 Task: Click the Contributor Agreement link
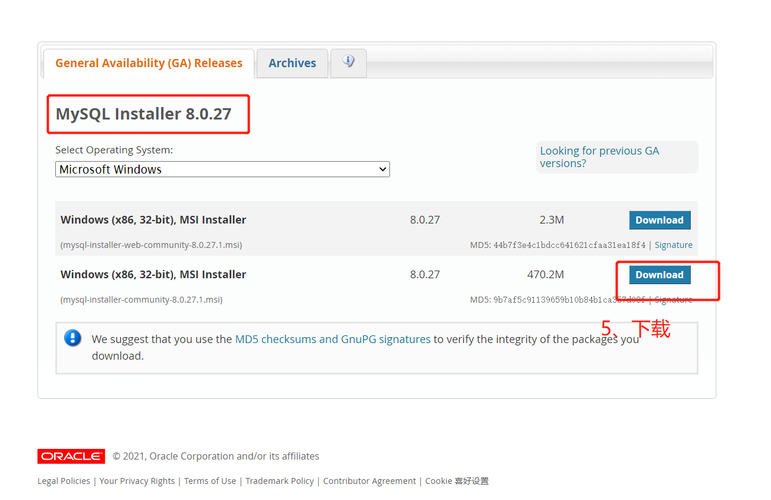click(369, 480)
